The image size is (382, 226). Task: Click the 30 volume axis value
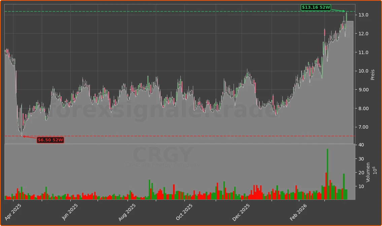(361, 159)
